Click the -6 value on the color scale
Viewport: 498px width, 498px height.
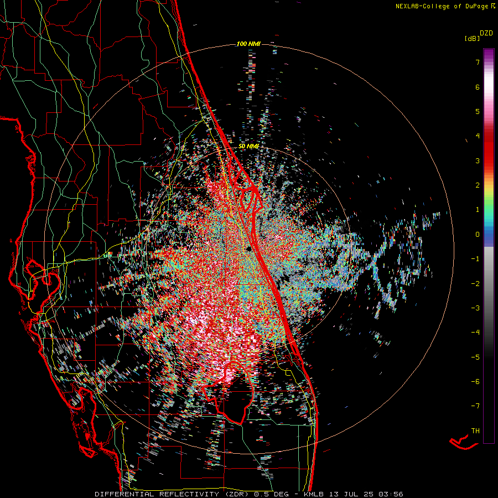pos(475,382)
